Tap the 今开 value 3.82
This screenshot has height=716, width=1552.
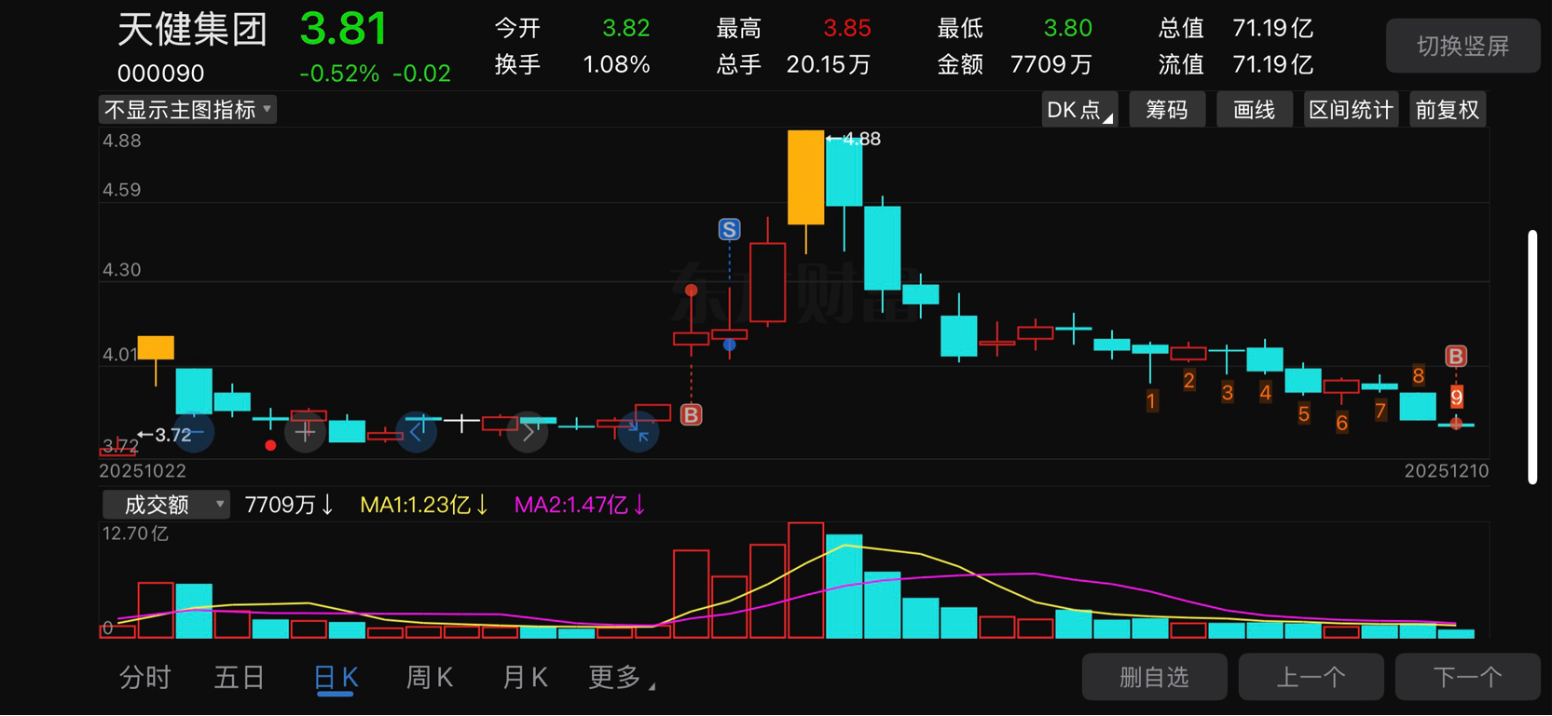point(625,28)
